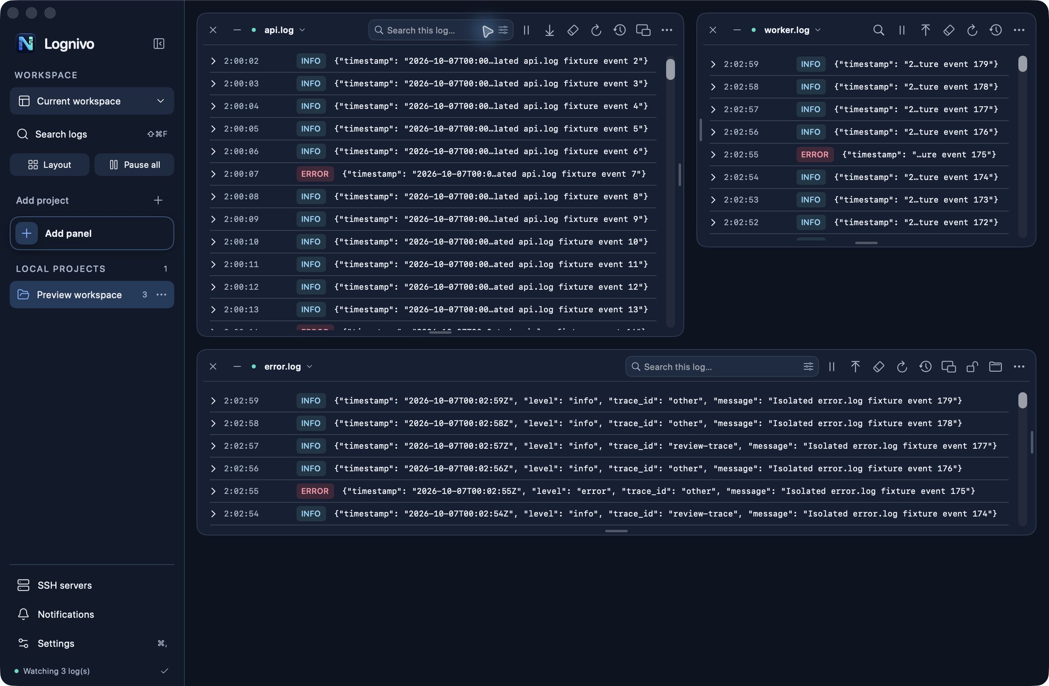This screenshot has height=686, width=1049.
Task: Pause streaming in the api.log panel
Action: (526, 30)
